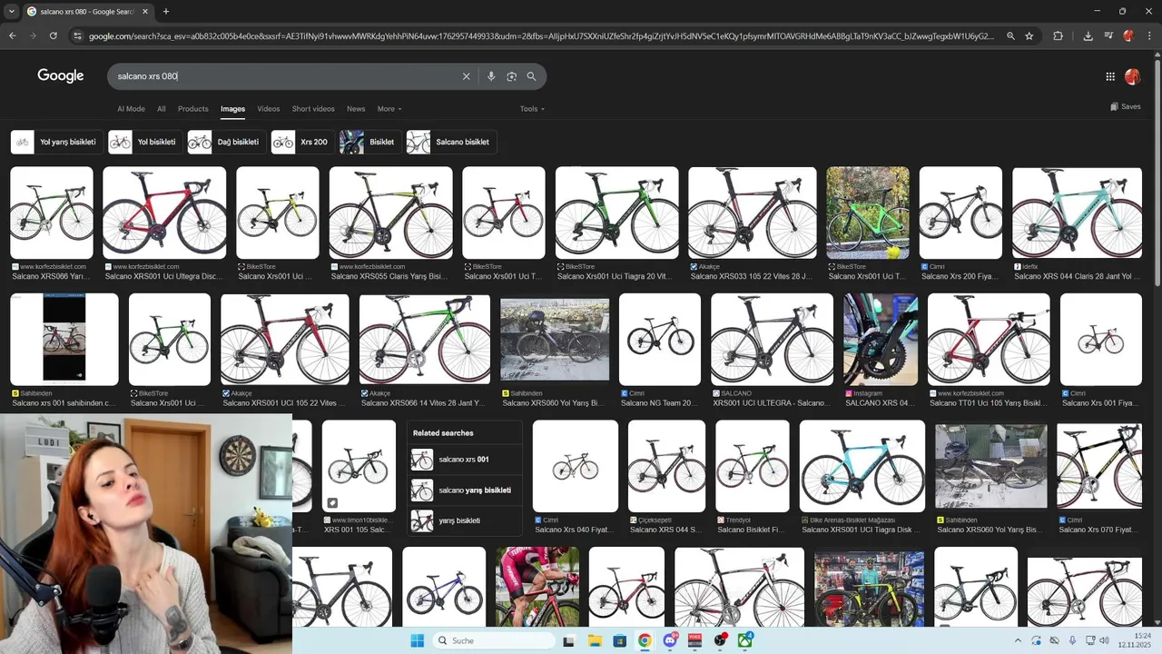Switch to Short videos tab
This screenshot has width=1162, height=654.
(x=313, y=109)
